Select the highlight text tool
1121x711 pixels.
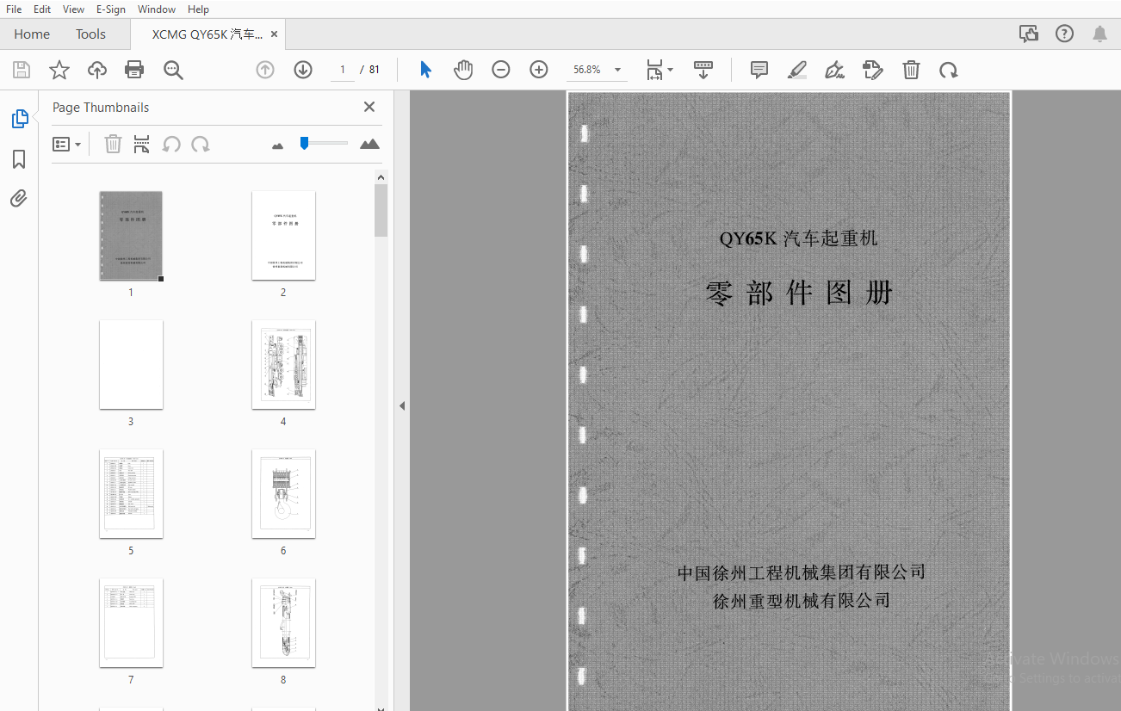797,70
